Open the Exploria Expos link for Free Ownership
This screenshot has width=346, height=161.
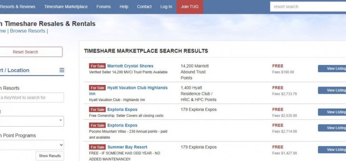122,110
